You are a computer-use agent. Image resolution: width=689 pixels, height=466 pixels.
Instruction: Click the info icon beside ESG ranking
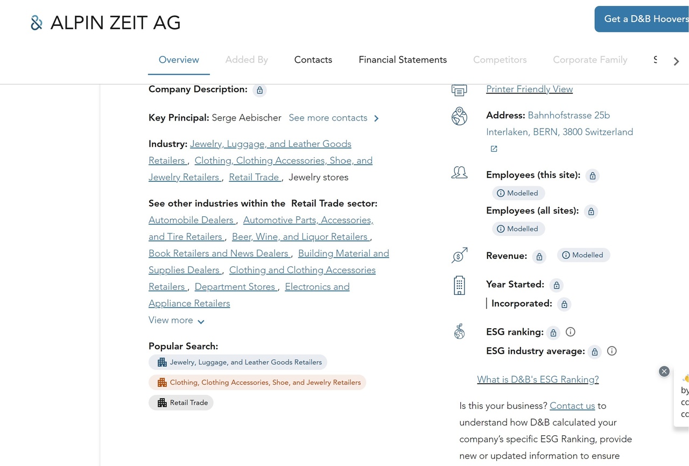tap(571, 332)
